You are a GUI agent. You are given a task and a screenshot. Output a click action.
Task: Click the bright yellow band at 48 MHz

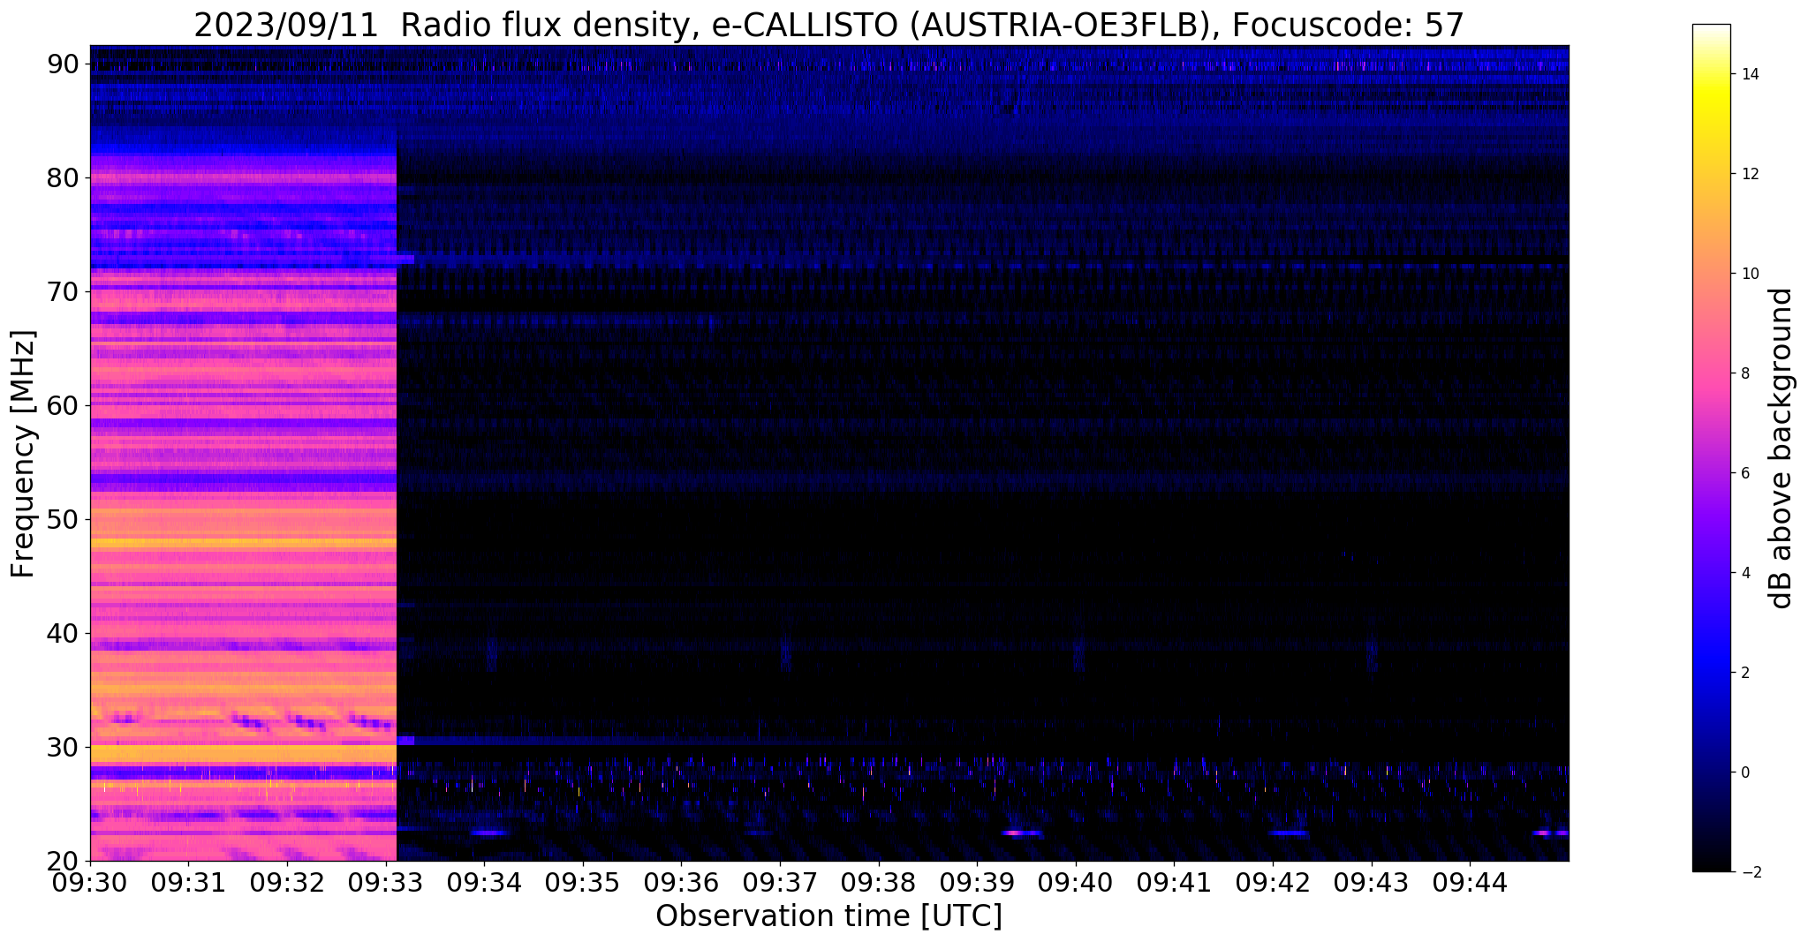243,542
